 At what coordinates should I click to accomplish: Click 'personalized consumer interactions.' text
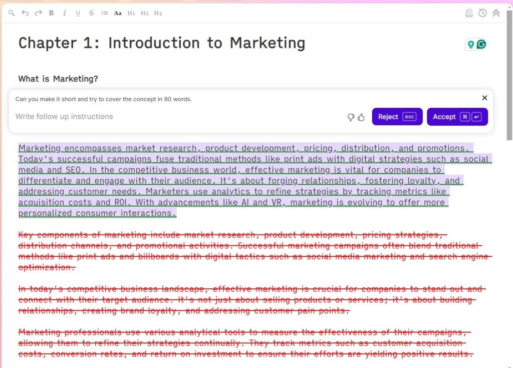(x=97, y=213)
